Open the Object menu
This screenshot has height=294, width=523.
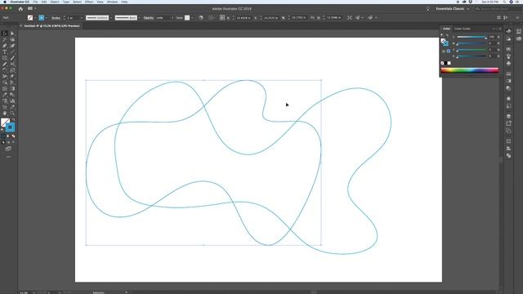click(55, 2)
